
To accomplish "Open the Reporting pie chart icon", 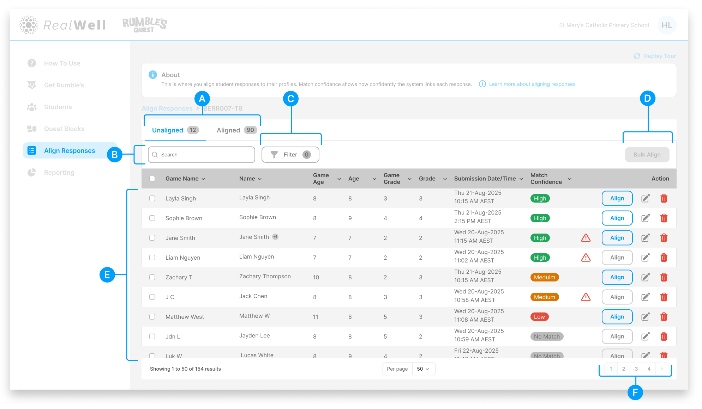I will 32,172.
